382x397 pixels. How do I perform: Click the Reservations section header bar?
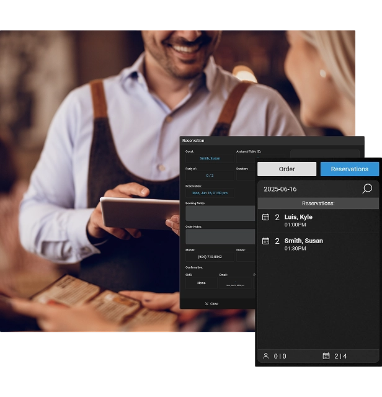(x=318, y=203)
